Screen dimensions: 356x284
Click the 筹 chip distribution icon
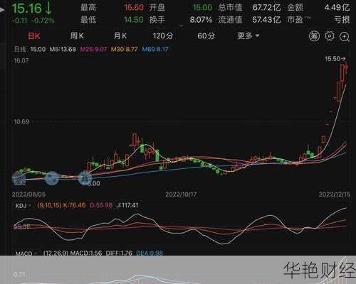314,36
